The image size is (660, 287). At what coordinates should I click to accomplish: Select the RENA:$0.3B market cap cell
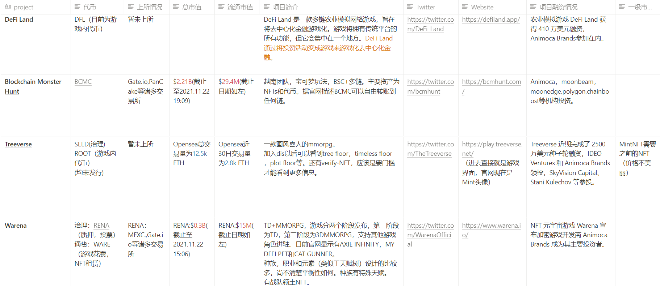(x=192, y=252)
